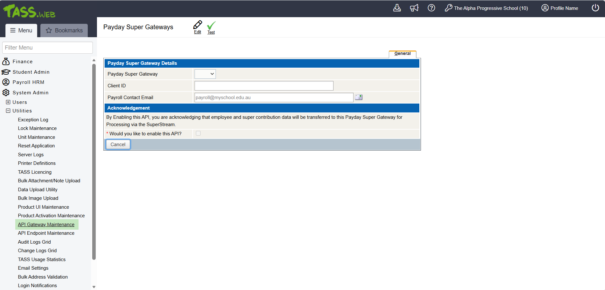The height and width of the screenshot is (290, 605).
Task: Open Login Notifications
Action: pyautogui.click(x=38, y=286)
